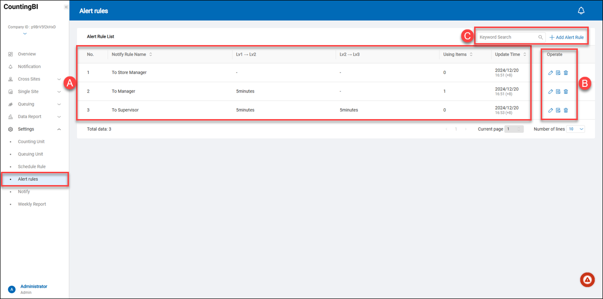Open the notification bell in header
This screenshot has height=299, width=603.
tap(581, 11)
